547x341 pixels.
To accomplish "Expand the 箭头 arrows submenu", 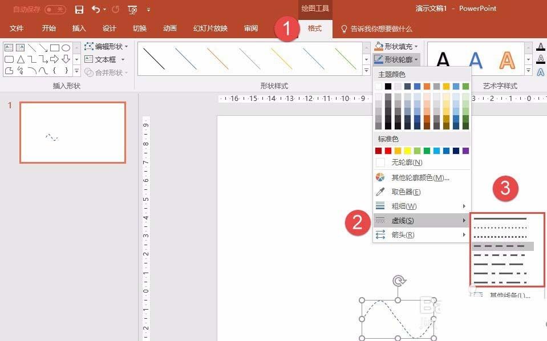I will coord(405,234).
